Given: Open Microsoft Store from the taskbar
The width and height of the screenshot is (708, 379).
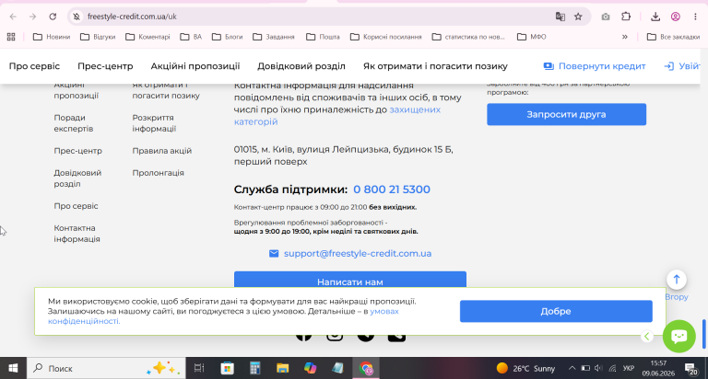Looking at the screenshot, I should pos(227,368).
